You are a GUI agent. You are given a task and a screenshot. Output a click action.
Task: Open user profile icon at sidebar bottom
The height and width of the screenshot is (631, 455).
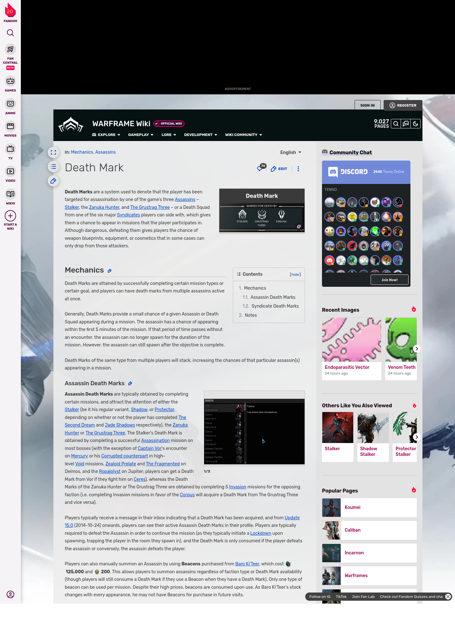(10, 594)
